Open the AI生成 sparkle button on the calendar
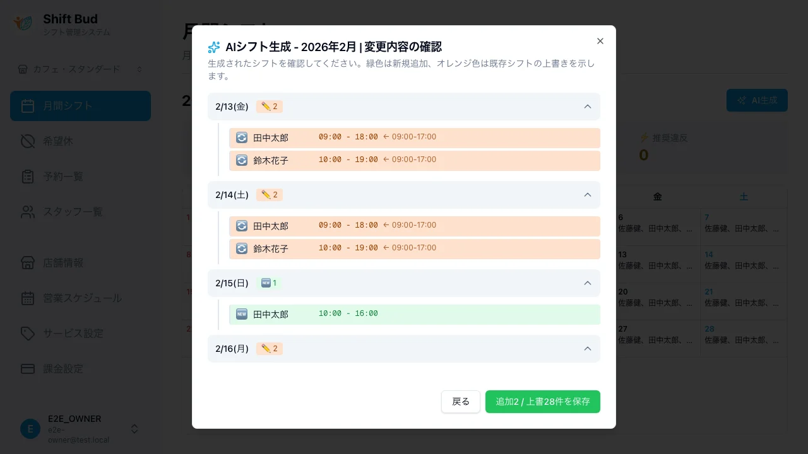 click(757, 100)
